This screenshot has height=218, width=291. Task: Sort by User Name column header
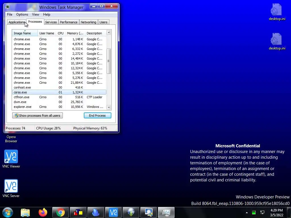point(47,33)
